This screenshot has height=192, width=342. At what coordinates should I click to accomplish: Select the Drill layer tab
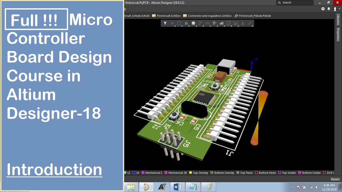click(329, 173)
